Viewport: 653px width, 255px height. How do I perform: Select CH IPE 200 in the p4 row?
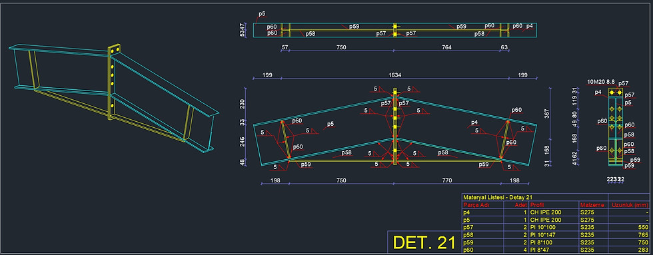[546, 212]
